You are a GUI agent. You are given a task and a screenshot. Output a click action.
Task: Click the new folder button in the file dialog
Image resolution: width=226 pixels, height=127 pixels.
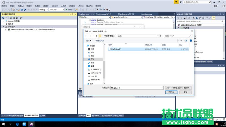[100, 41]
